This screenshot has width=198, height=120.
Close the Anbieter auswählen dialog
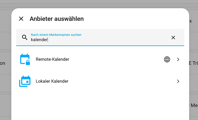click(21, 19)
